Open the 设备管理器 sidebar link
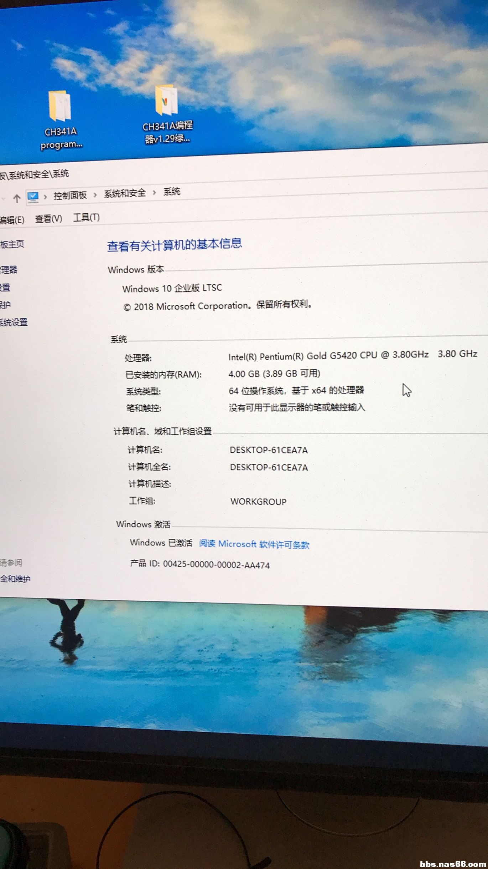 [9, 269]
